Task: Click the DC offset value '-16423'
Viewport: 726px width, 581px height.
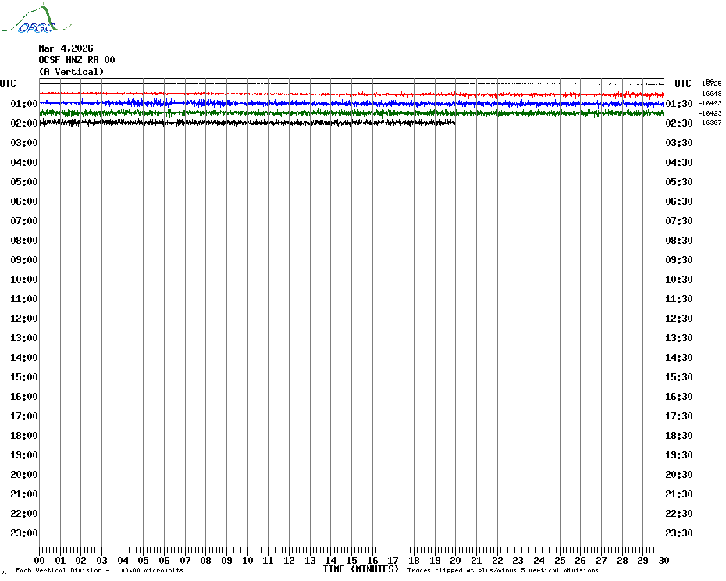Action: (x=710, y=113)
